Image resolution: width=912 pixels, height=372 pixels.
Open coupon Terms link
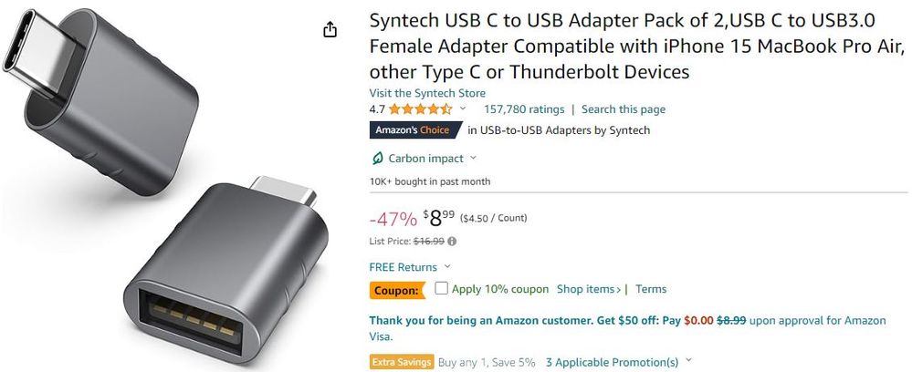[x=651, y=289]
